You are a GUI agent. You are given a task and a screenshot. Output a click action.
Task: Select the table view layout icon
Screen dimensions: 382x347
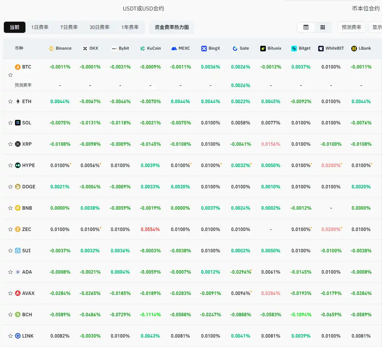[x=306, y=27]
